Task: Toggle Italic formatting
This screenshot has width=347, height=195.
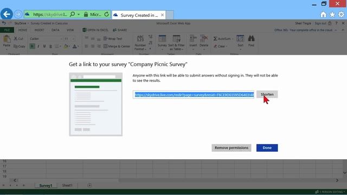Action: [x=38, y=46]
